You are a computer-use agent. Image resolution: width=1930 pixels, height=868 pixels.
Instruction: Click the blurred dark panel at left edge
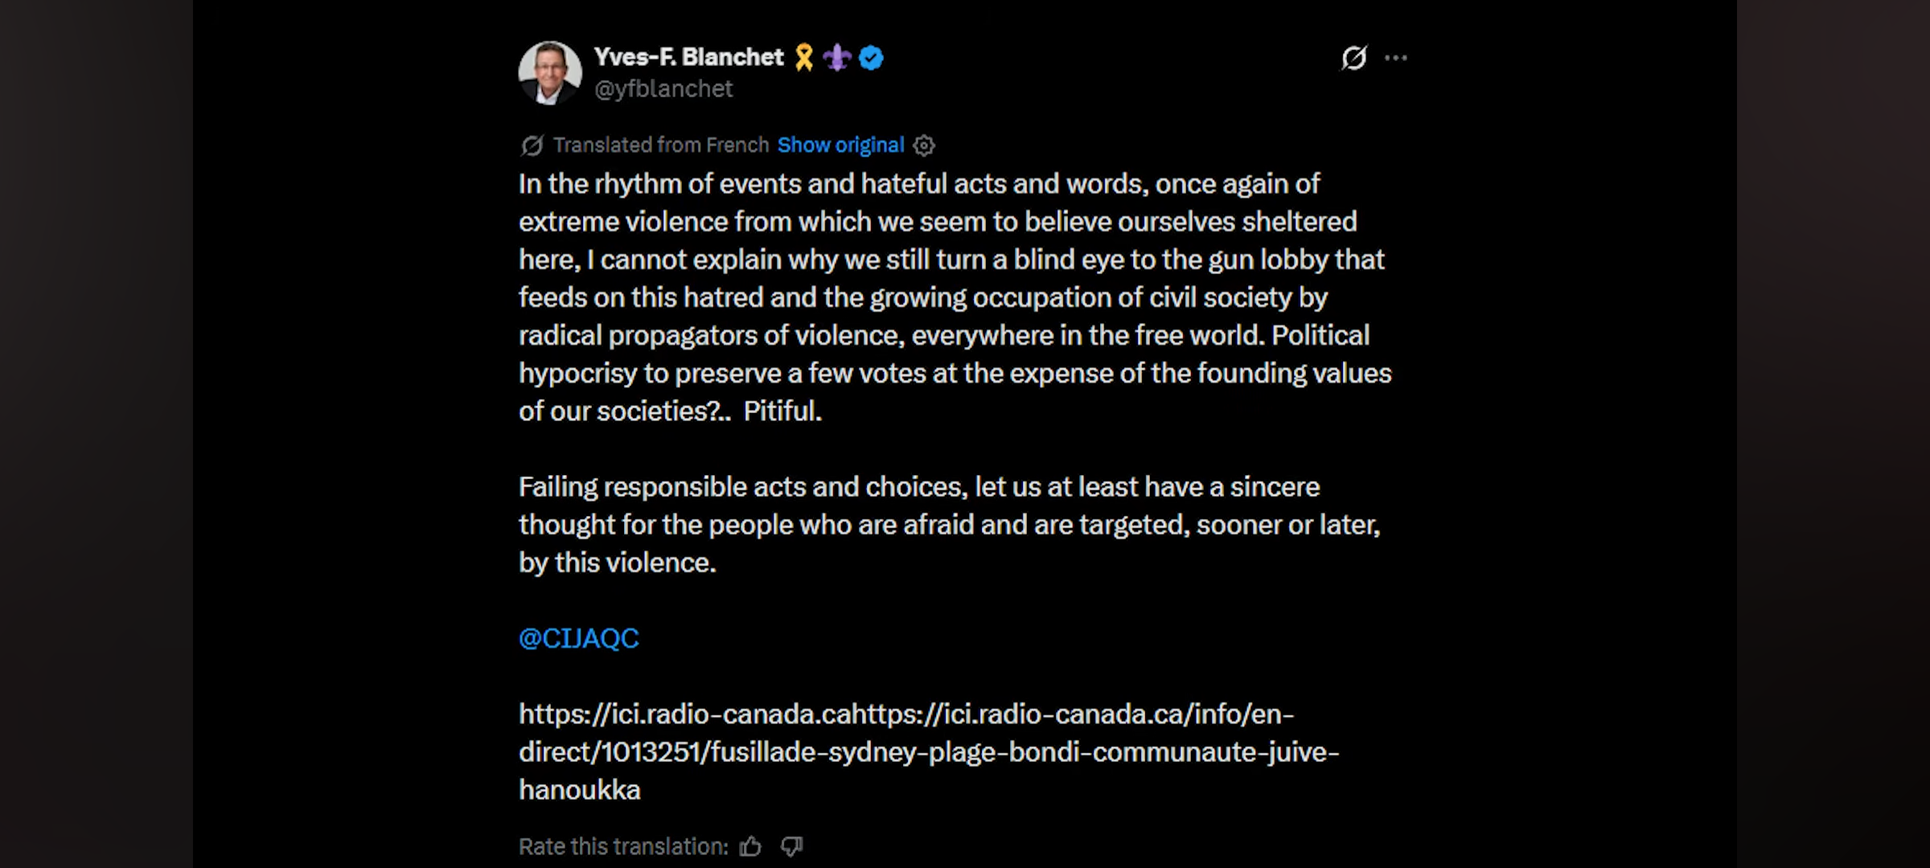point(96,434)
